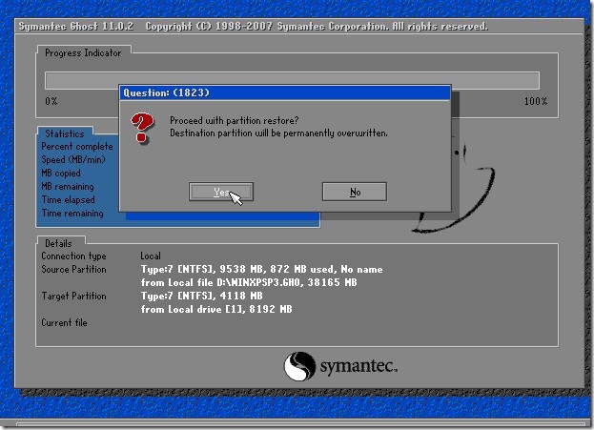Click the Symantec copyright notice text

[317, 26]
